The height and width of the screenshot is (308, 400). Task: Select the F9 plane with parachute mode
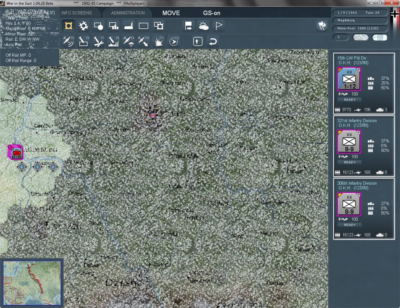coord(129,41)
